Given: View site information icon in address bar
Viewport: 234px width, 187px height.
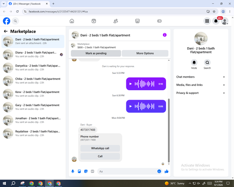Looking at the screenshot, I should pyautogui.click(x=25, y=12).
